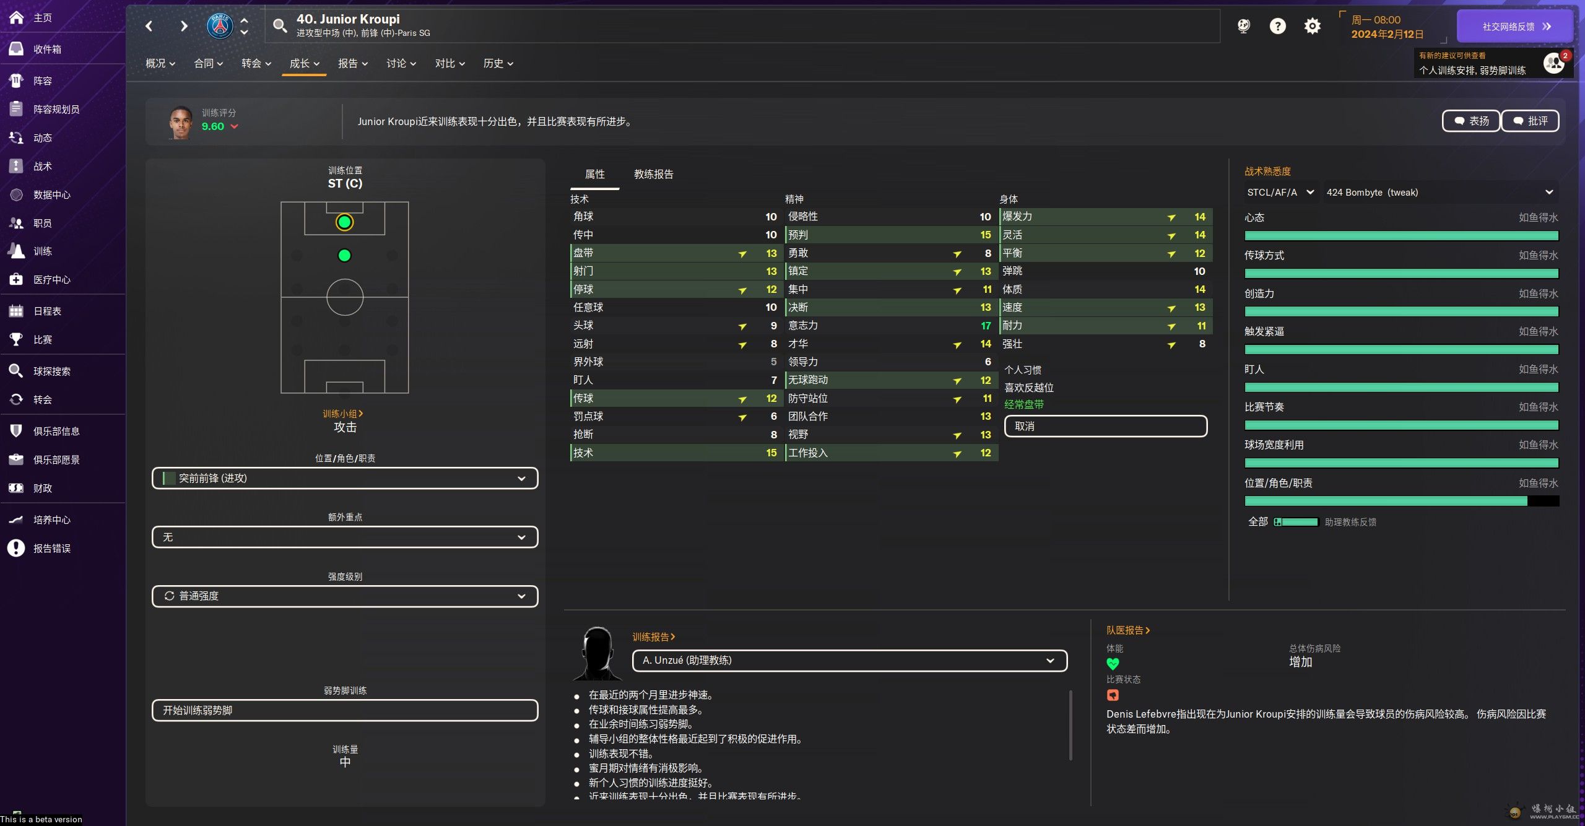Screen dimensions: 1585x826
Task: Open the 动态 dynamics icon
Action: coord(17,137)
